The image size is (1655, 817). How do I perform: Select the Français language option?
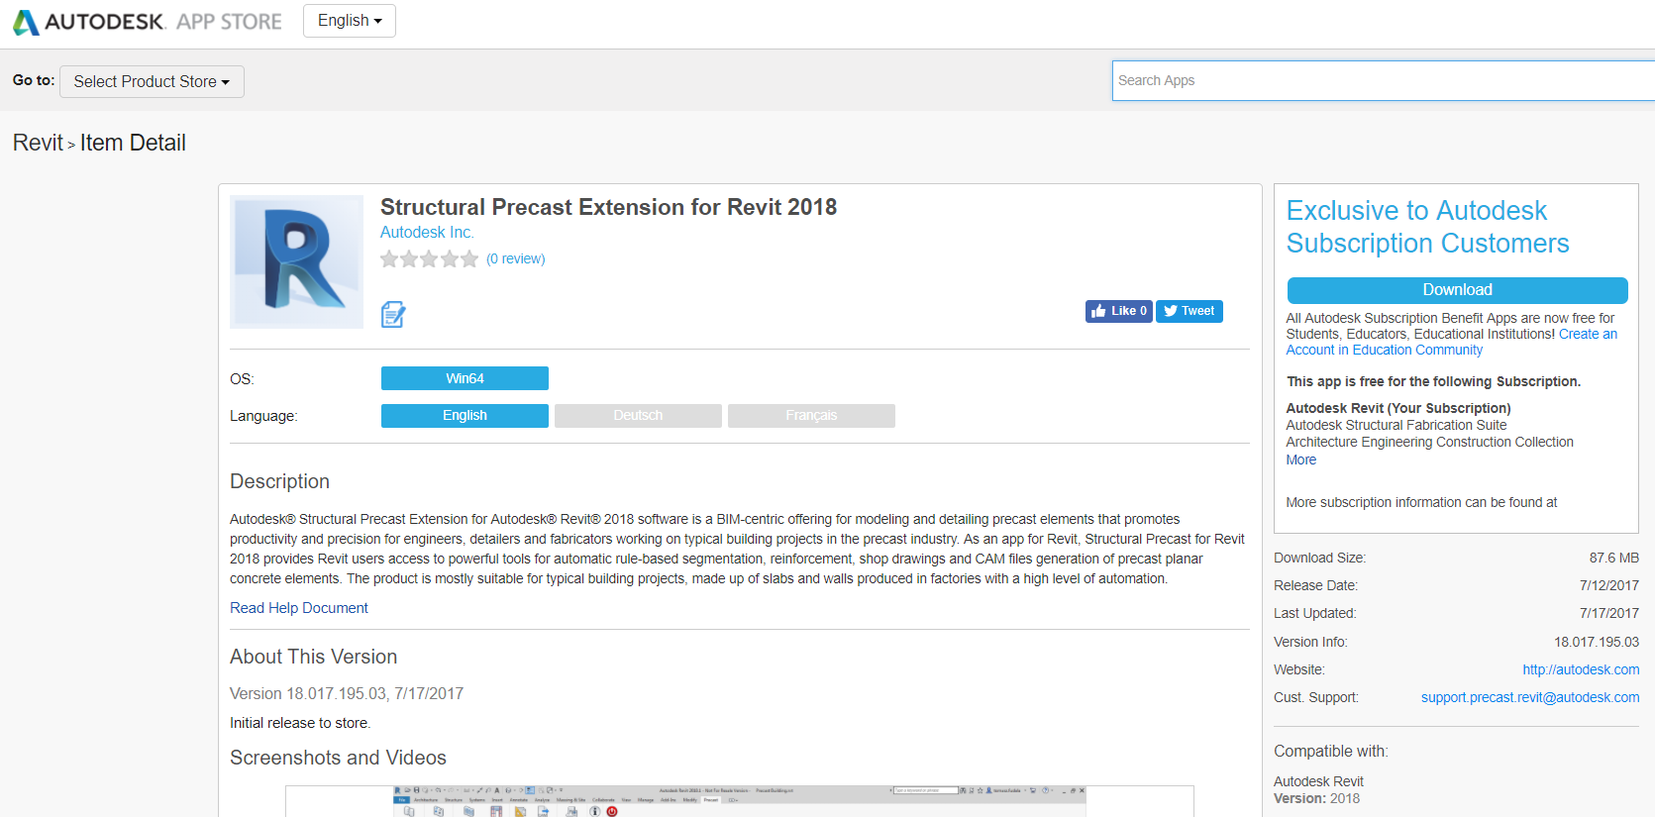pyautogui.click(x=811, y=416)
